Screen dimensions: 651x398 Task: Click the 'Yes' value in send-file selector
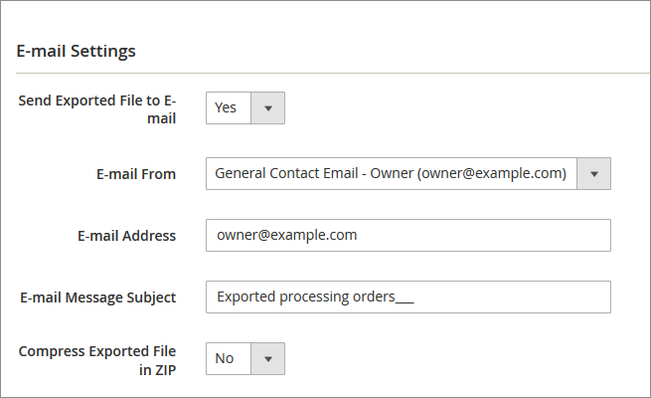point(226,107)
